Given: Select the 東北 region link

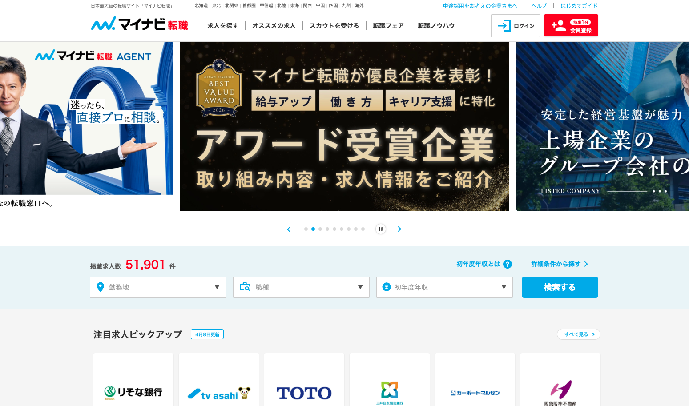Looking at the screenshot, I should [217, 6].
